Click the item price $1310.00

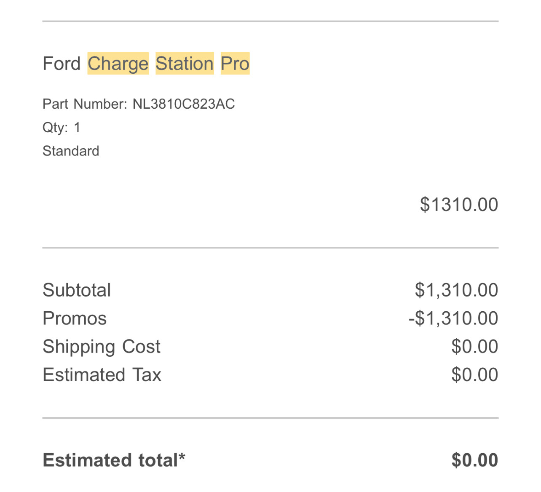pos(459,205)
